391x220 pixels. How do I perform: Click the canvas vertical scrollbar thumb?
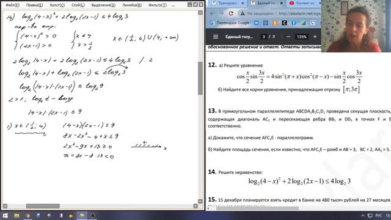[200, 78]
